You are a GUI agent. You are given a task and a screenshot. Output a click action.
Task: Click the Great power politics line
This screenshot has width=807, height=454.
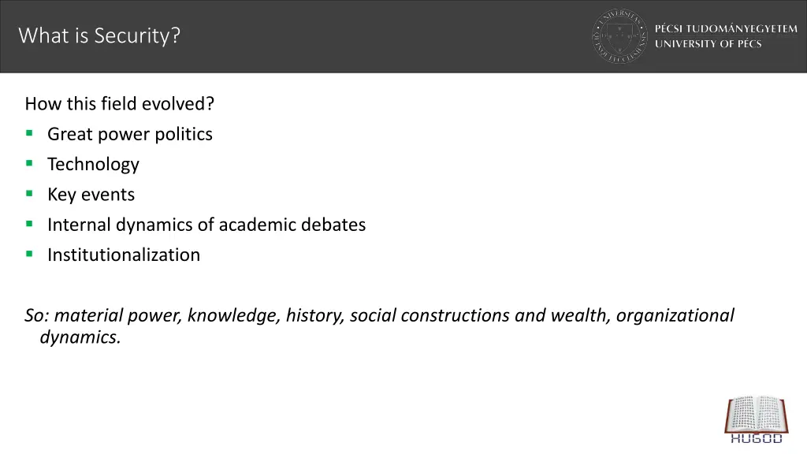(130, 134)
